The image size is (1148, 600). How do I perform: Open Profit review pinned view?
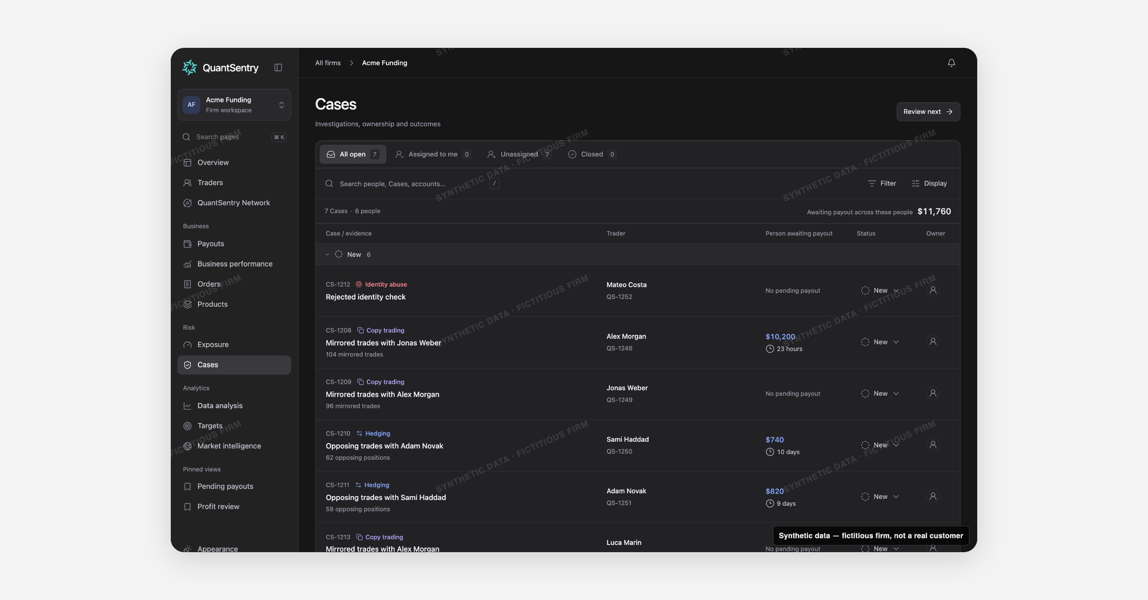234,506
